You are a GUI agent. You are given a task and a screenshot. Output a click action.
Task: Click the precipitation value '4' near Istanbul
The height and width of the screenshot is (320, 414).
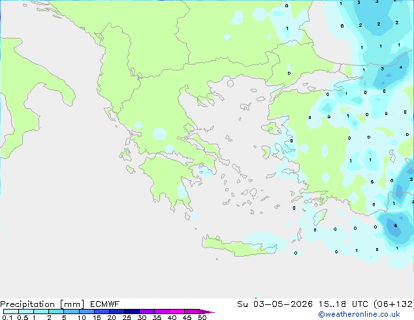[401, 67]
